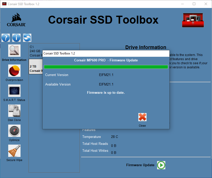Open help via the question mark icon
Screen dimensions: 212x178
point(6,38)
